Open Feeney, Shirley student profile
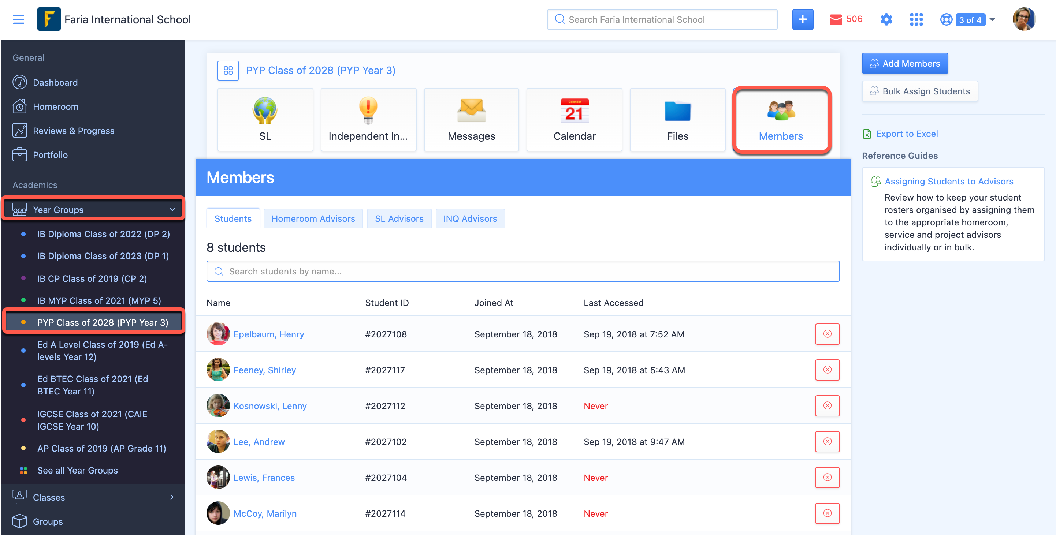 264,370
